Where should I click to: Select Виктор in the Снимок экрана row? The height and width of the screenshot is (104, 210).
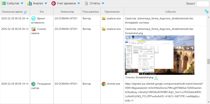(x=87, y=29)
